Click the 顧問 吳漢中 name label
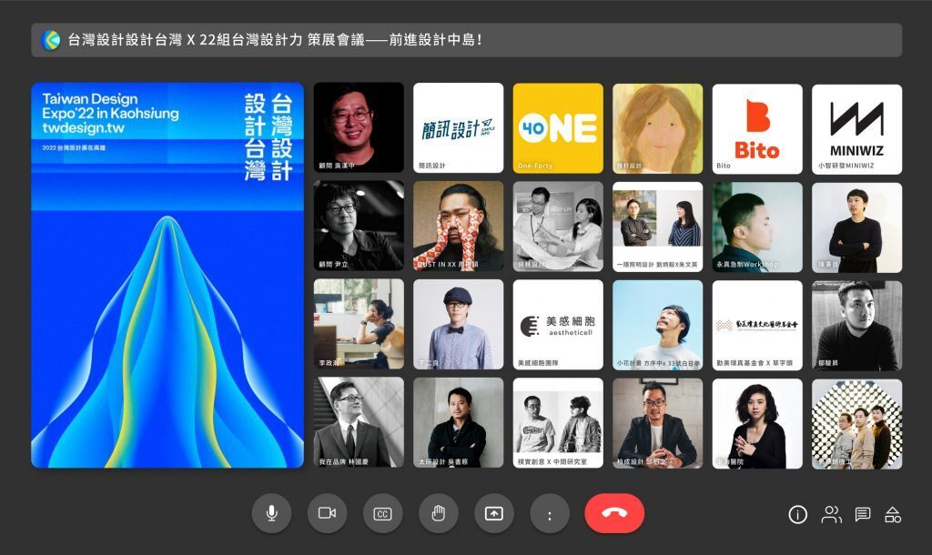The width and height of the screenshot is (932, 555). [337, 166]
